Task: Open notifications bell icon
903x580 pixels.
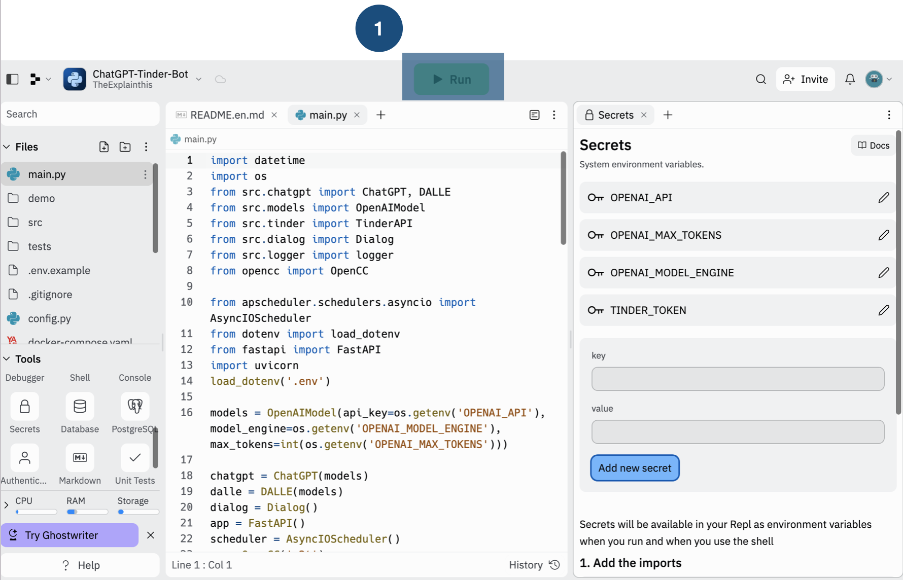Action: click(850, 79)
